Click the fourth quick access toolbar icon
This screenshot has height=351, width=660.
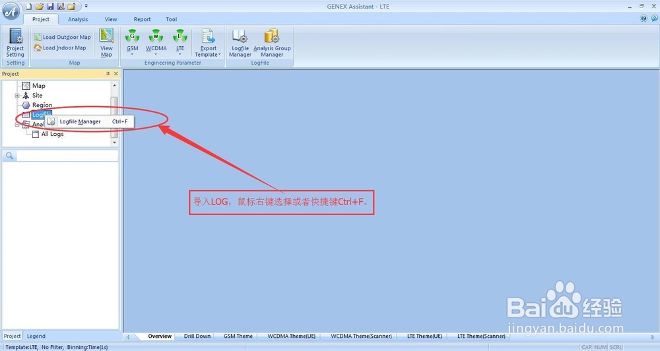[61, 7]
